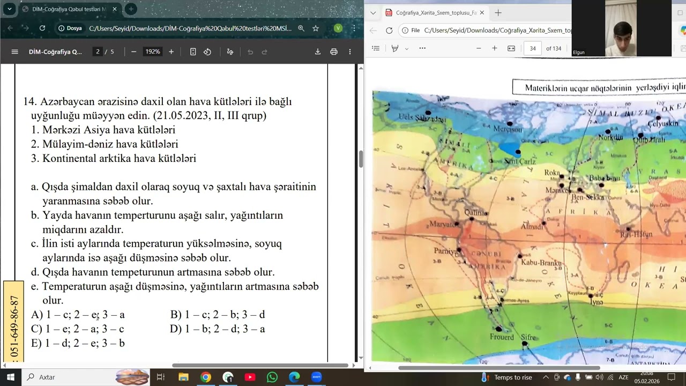Edit Chrome PDF page number field
This screenshot has height=386, width=686.
pos(98,52)
